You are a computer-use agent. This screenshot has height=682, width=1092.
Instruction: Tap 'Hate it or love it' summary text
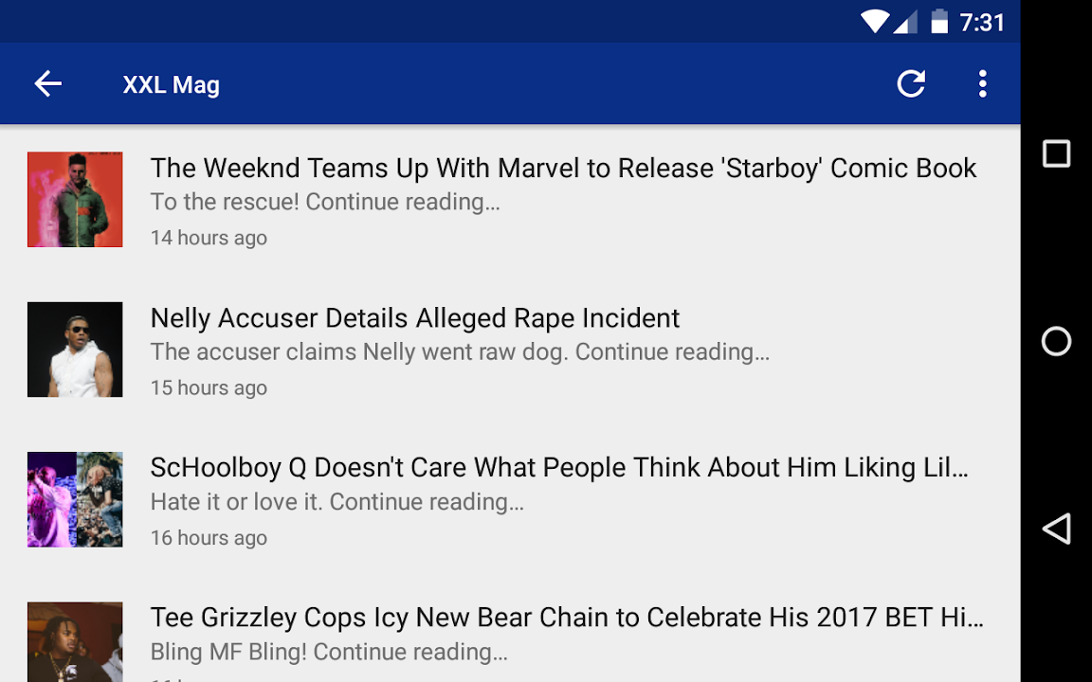point(337,502)
